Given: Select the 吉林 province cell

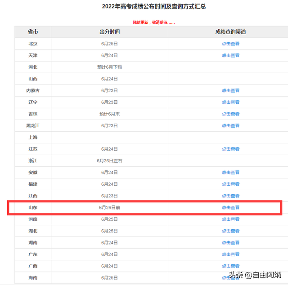Looking at the screenshot, I should click(x=33, y=114).
